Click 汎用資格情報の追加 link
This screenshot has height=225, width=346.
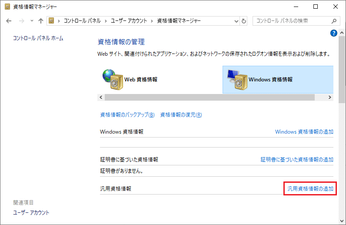pyautogui.click(x=310, y=189)
